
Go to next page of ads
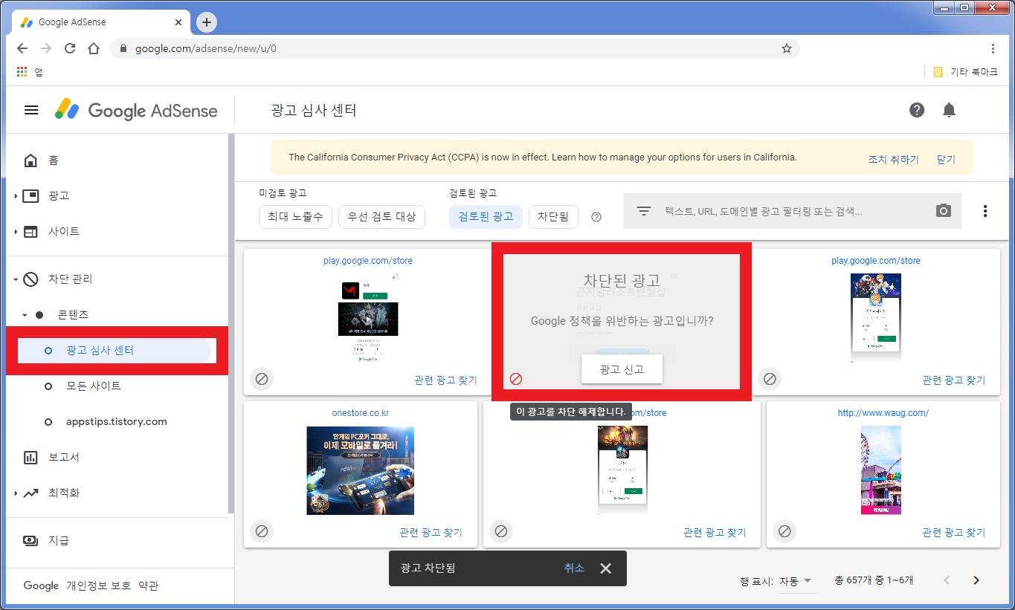pos(976,580)
